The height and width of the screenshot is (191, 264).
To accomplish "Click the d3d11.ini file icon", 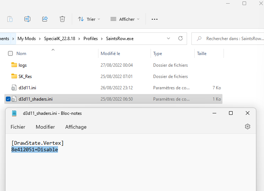I will 14,88.
